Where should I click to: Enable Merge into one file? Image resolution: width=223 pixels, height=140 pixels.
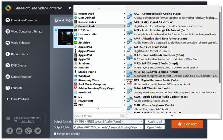[x=55, y=134]
